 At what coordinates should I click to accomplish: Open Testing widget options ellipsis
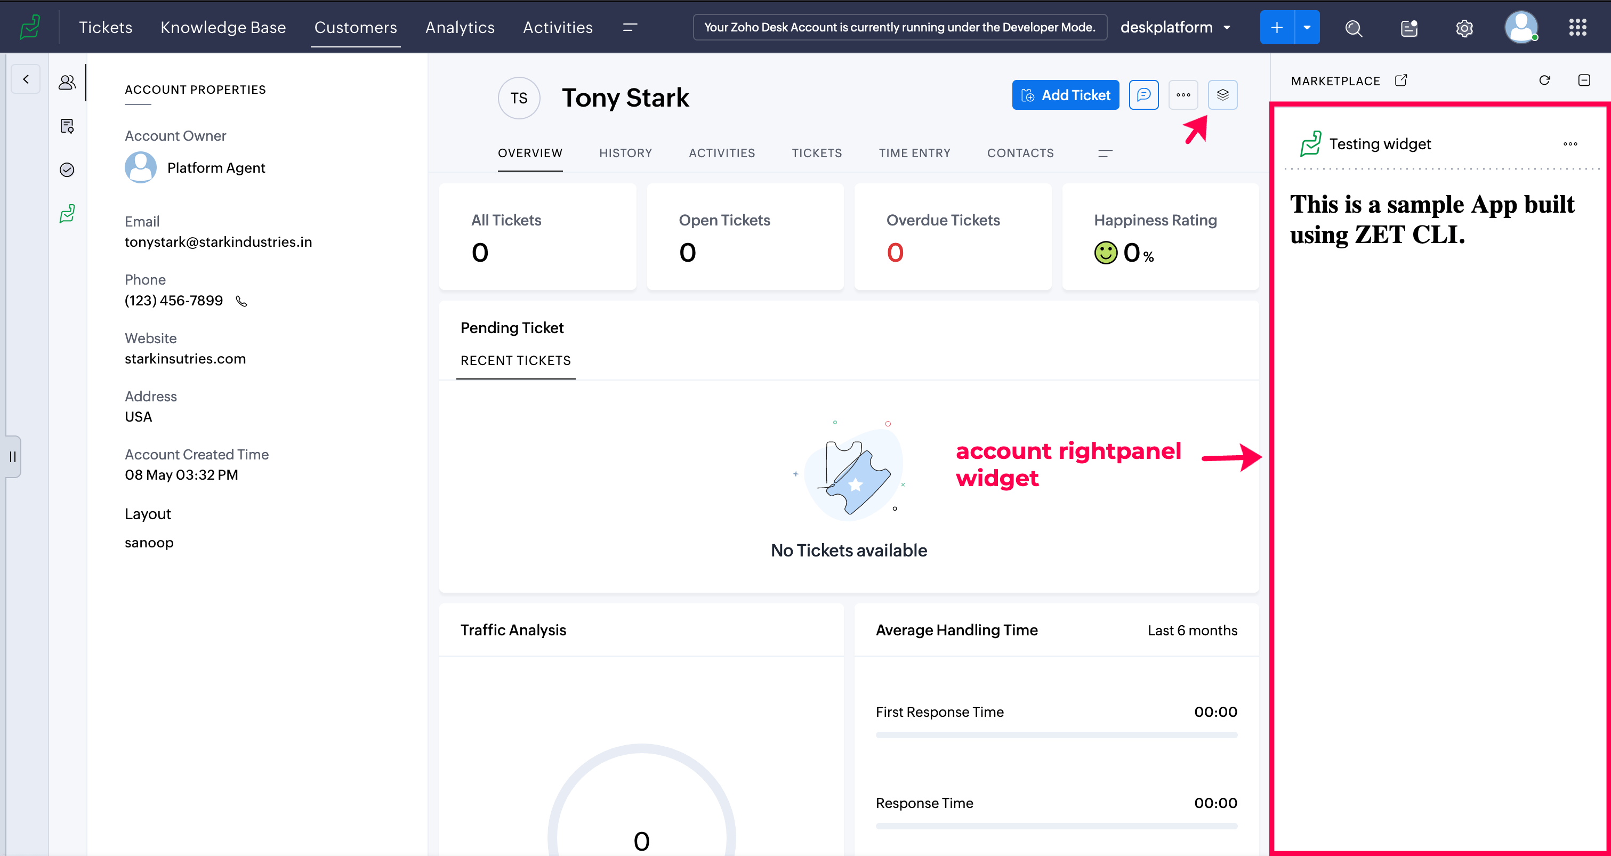click(1570, 144)
